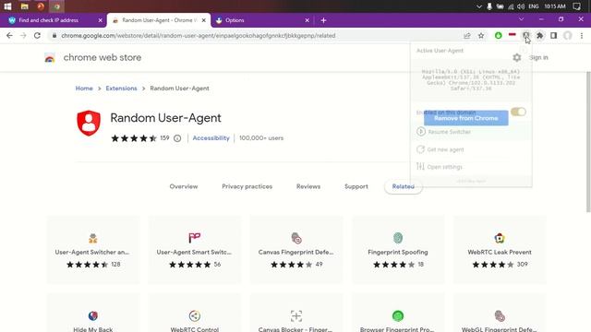Viewport: 591px width, 332px height.
Task: Open web store settings gear
Action: tap(517, 57)
